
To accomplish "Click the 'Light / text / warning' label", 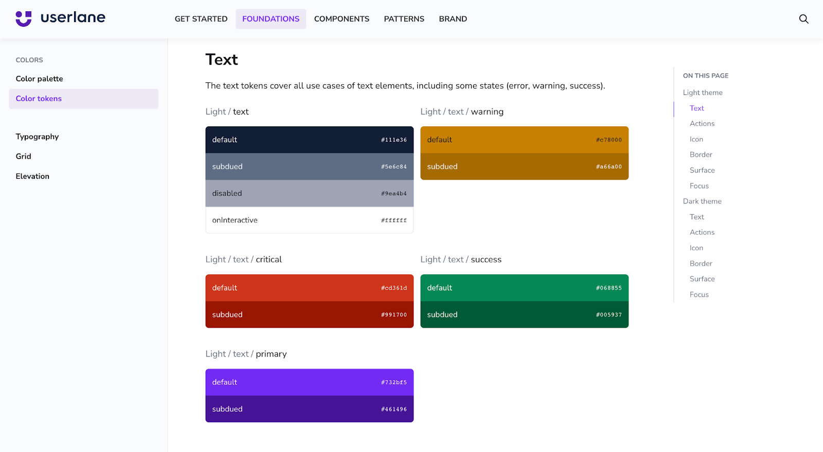I will (462, 111).
